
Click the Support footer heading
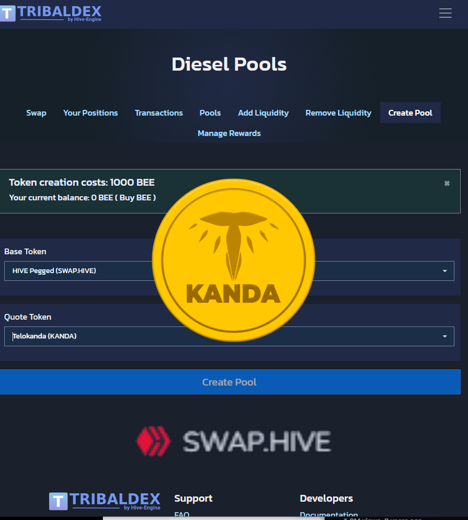point(193,499)
